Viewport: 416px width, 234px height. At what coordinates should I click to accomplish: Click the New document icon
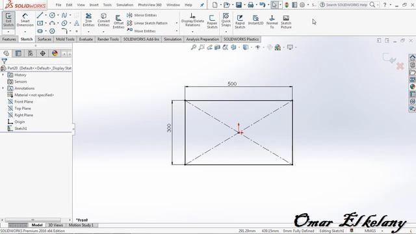pos(215,5)
